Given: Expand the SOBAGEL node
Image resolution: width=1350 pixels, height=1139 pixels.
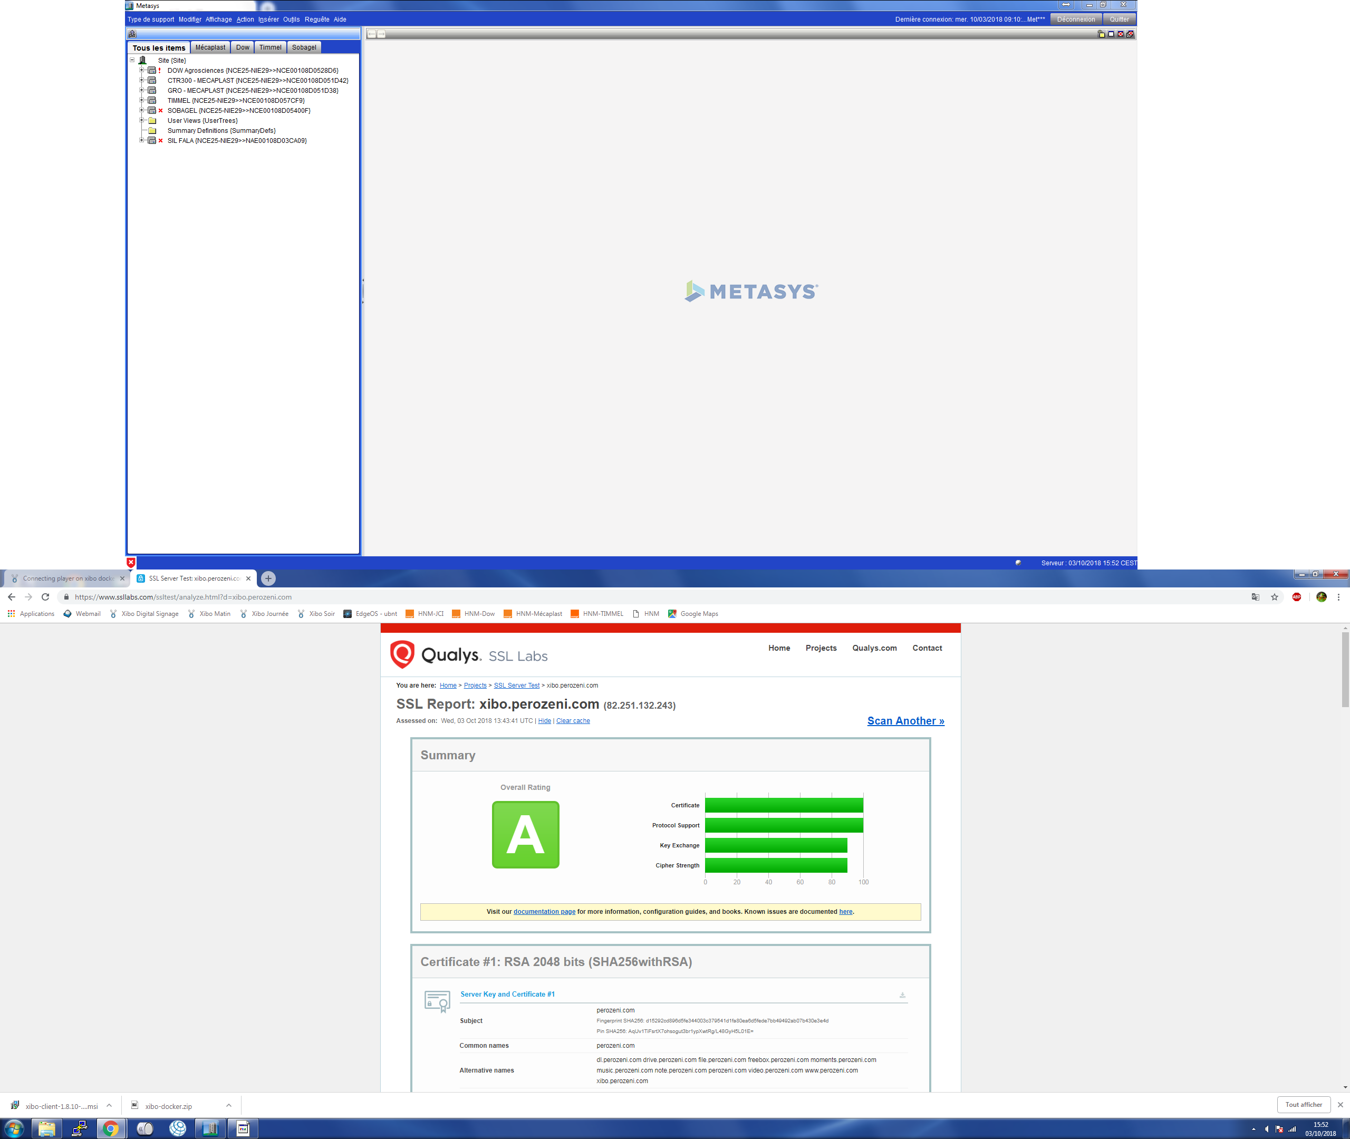Looking at the screenshot, I should (142, 110).
